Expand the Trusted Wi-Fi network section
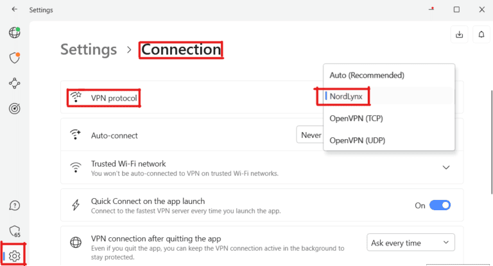 click(x=447, y=167)
